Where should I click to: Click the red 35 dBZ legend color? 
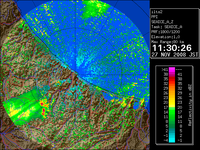click(x=172, y=79)
